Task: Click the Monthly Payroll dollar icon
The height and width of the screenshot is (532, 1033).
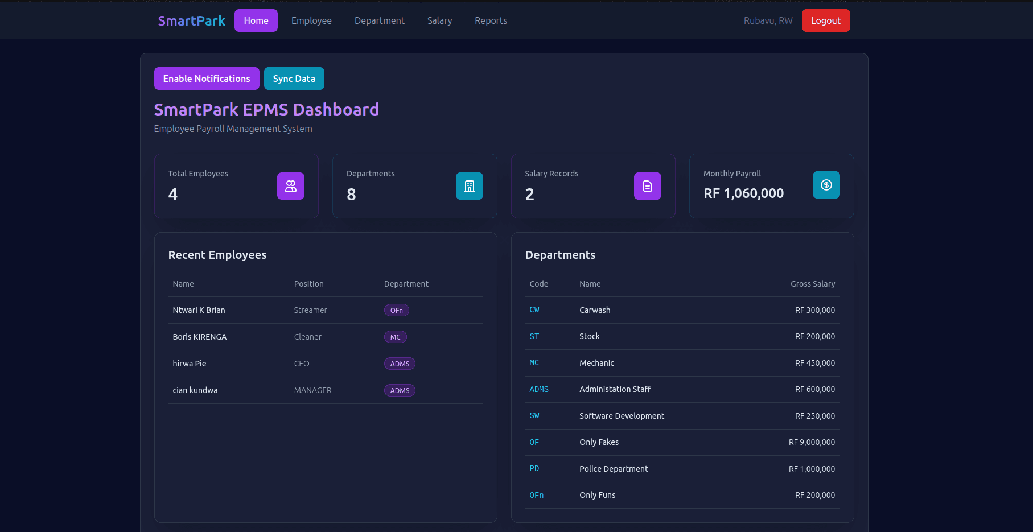Action: [x=826, y=184]
